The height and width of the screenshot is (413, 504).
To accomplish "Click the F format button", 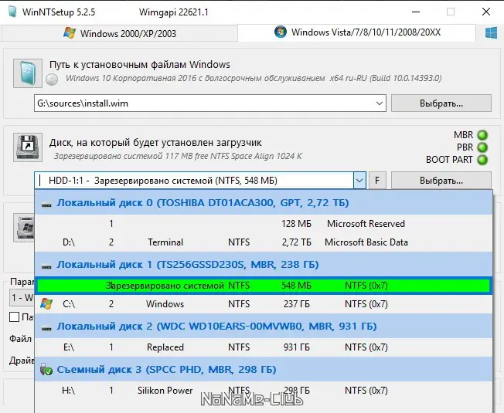I will pos(377,181).
